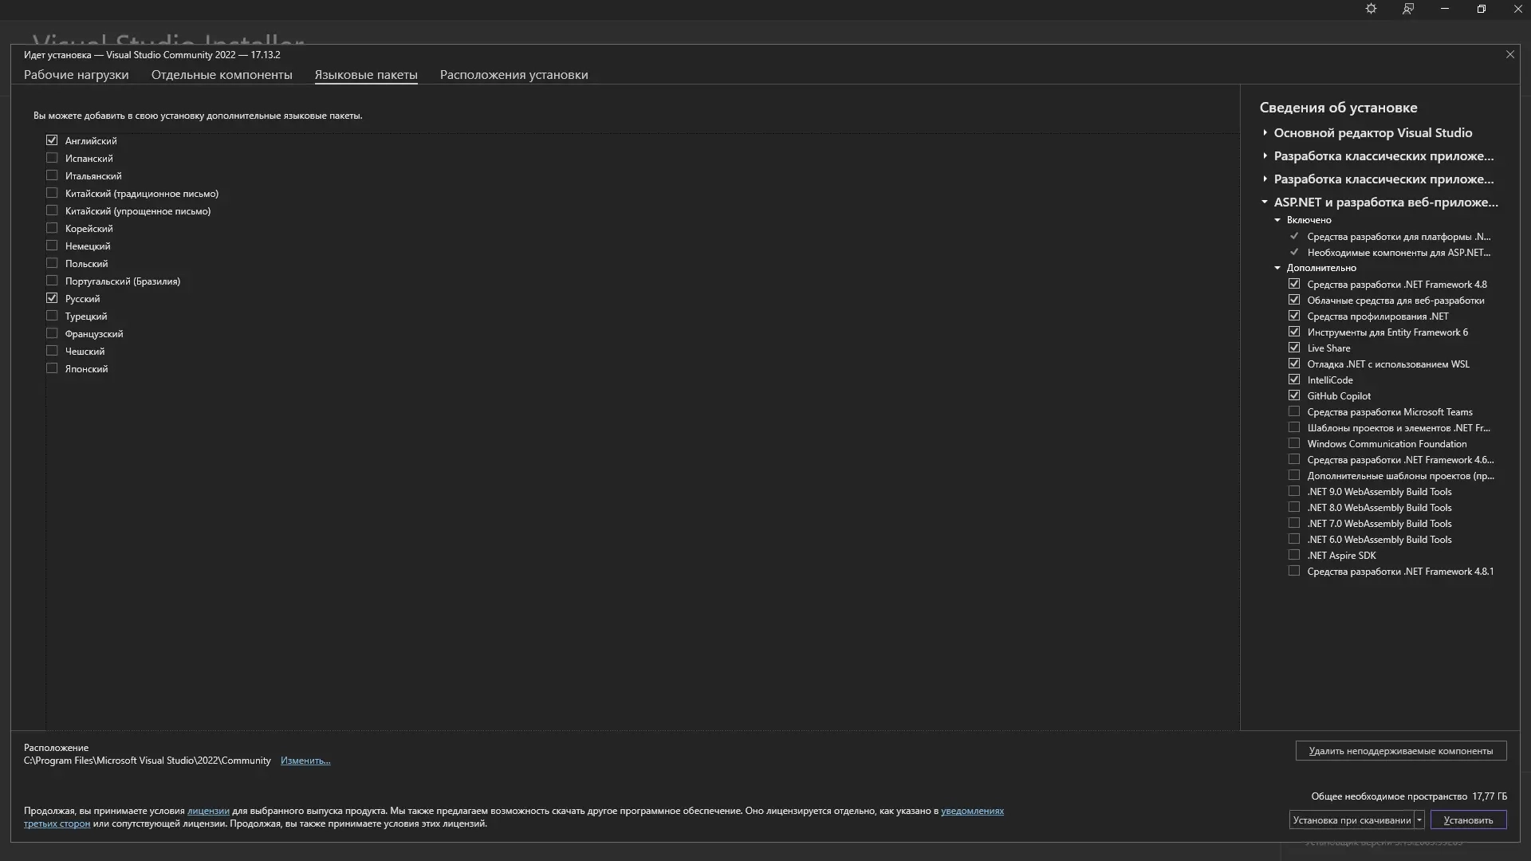The width and height of the screenshot is (1531, 861).
Task: Click the Сведения об установке heading
Action: (1338, 108)
